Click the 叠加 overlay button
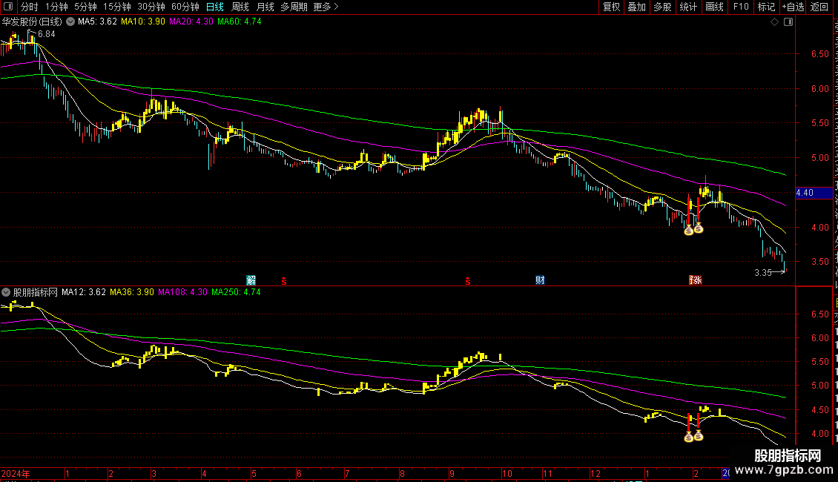The height and width of the screenshot is (482, 838). (x=636, y=7)
